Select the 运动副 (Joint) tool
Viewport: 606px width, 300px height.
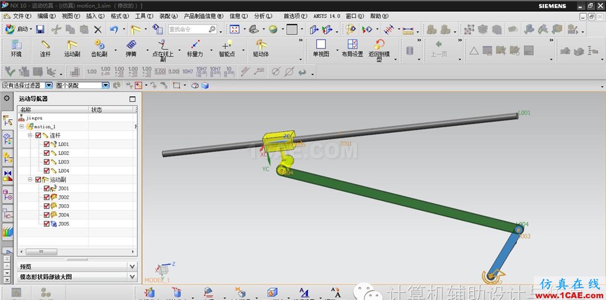(72, 48)
